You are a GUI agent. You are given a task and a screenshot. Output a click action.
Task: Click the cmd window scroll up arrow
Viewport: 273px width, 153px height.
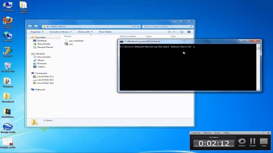pyautogui.click(x=258, y=45)
